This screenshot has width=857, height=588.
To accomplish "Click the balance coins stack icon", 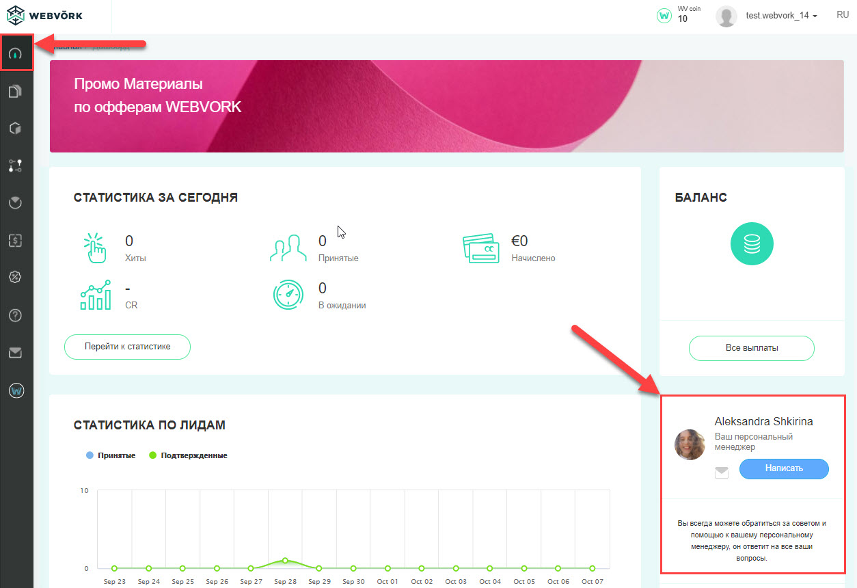I will click(x=752, y=244).
